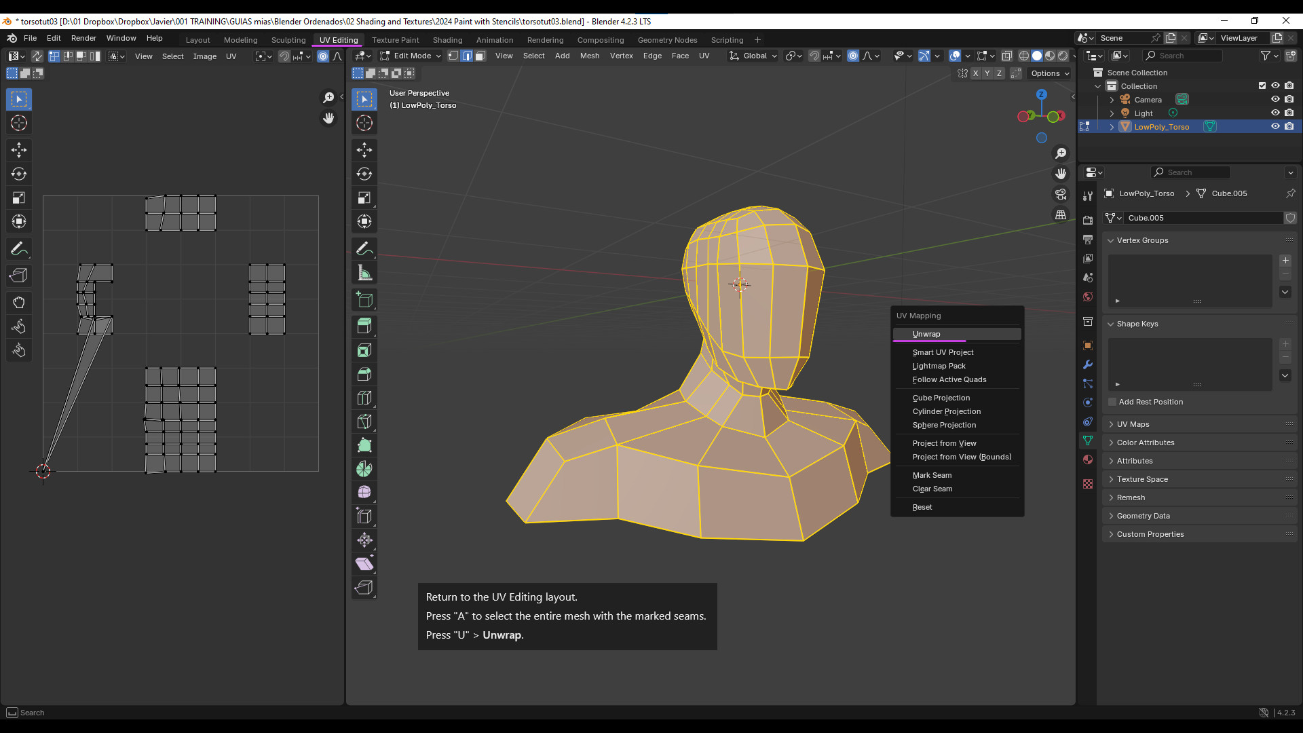Hide Camera in viewport with eye icon
This screenshot has height=733, width=1303.
point(1275,99)
